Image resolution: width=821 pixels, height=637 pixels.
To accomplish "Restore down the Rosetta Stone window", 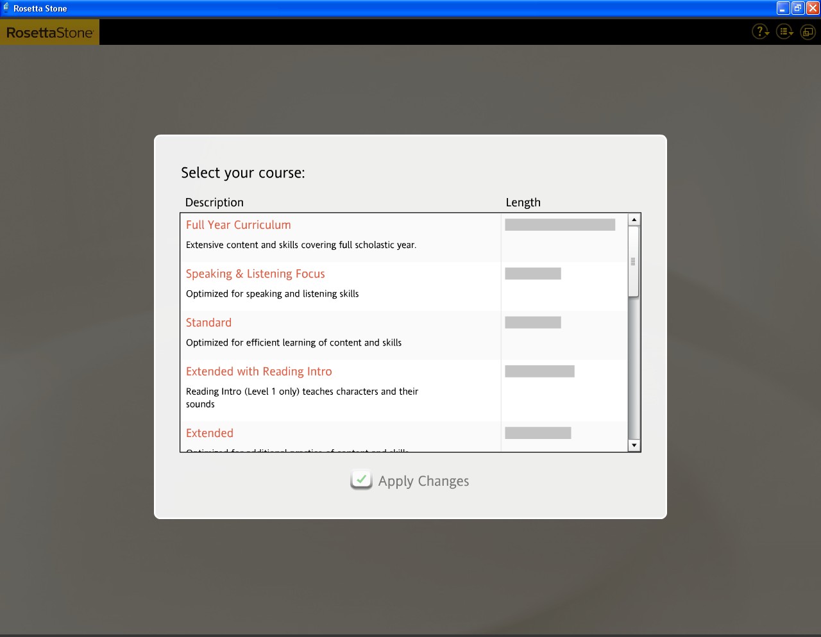I will point(798,8).
